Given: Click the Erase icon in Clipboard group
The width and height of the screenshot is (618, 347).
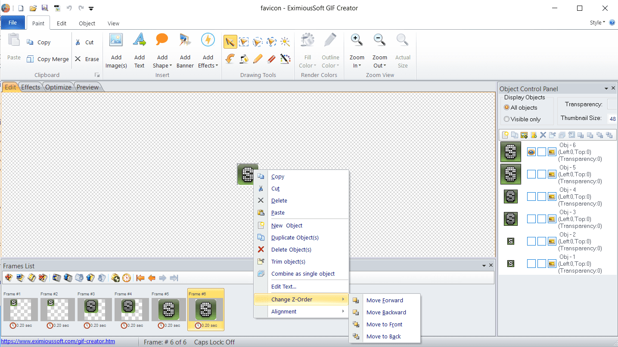Looking at the screenshot, I should tap(78, 59).
